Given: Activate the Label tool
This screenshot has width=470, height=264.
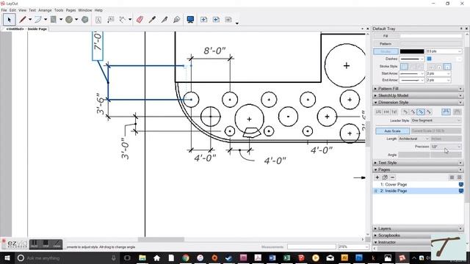Looking at the screenshot, I should tap(111, 20).
